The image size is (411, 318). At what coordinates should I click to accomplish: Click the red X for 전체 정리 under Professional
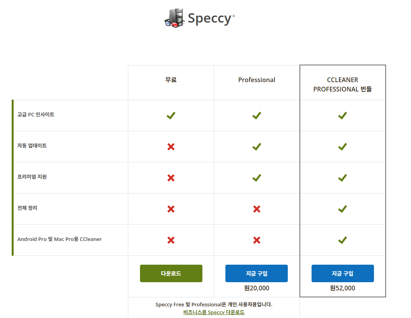pos(257,209)
